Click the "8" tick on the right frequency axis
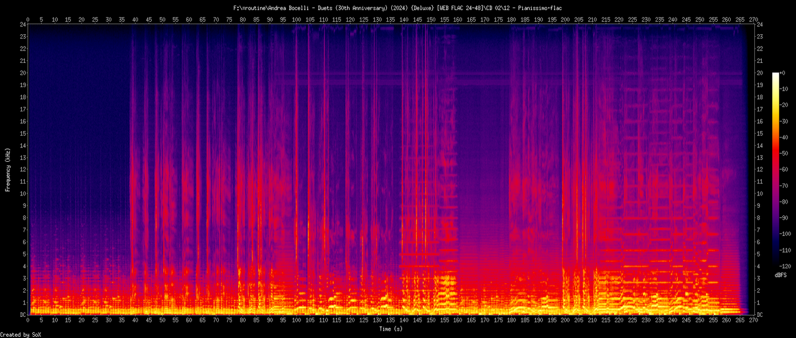The image size is (796, 338). coord(759,218)
